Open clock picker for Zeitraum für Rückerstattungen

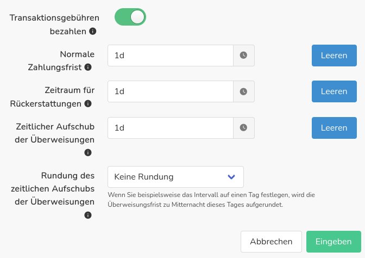tap(244, 91)
